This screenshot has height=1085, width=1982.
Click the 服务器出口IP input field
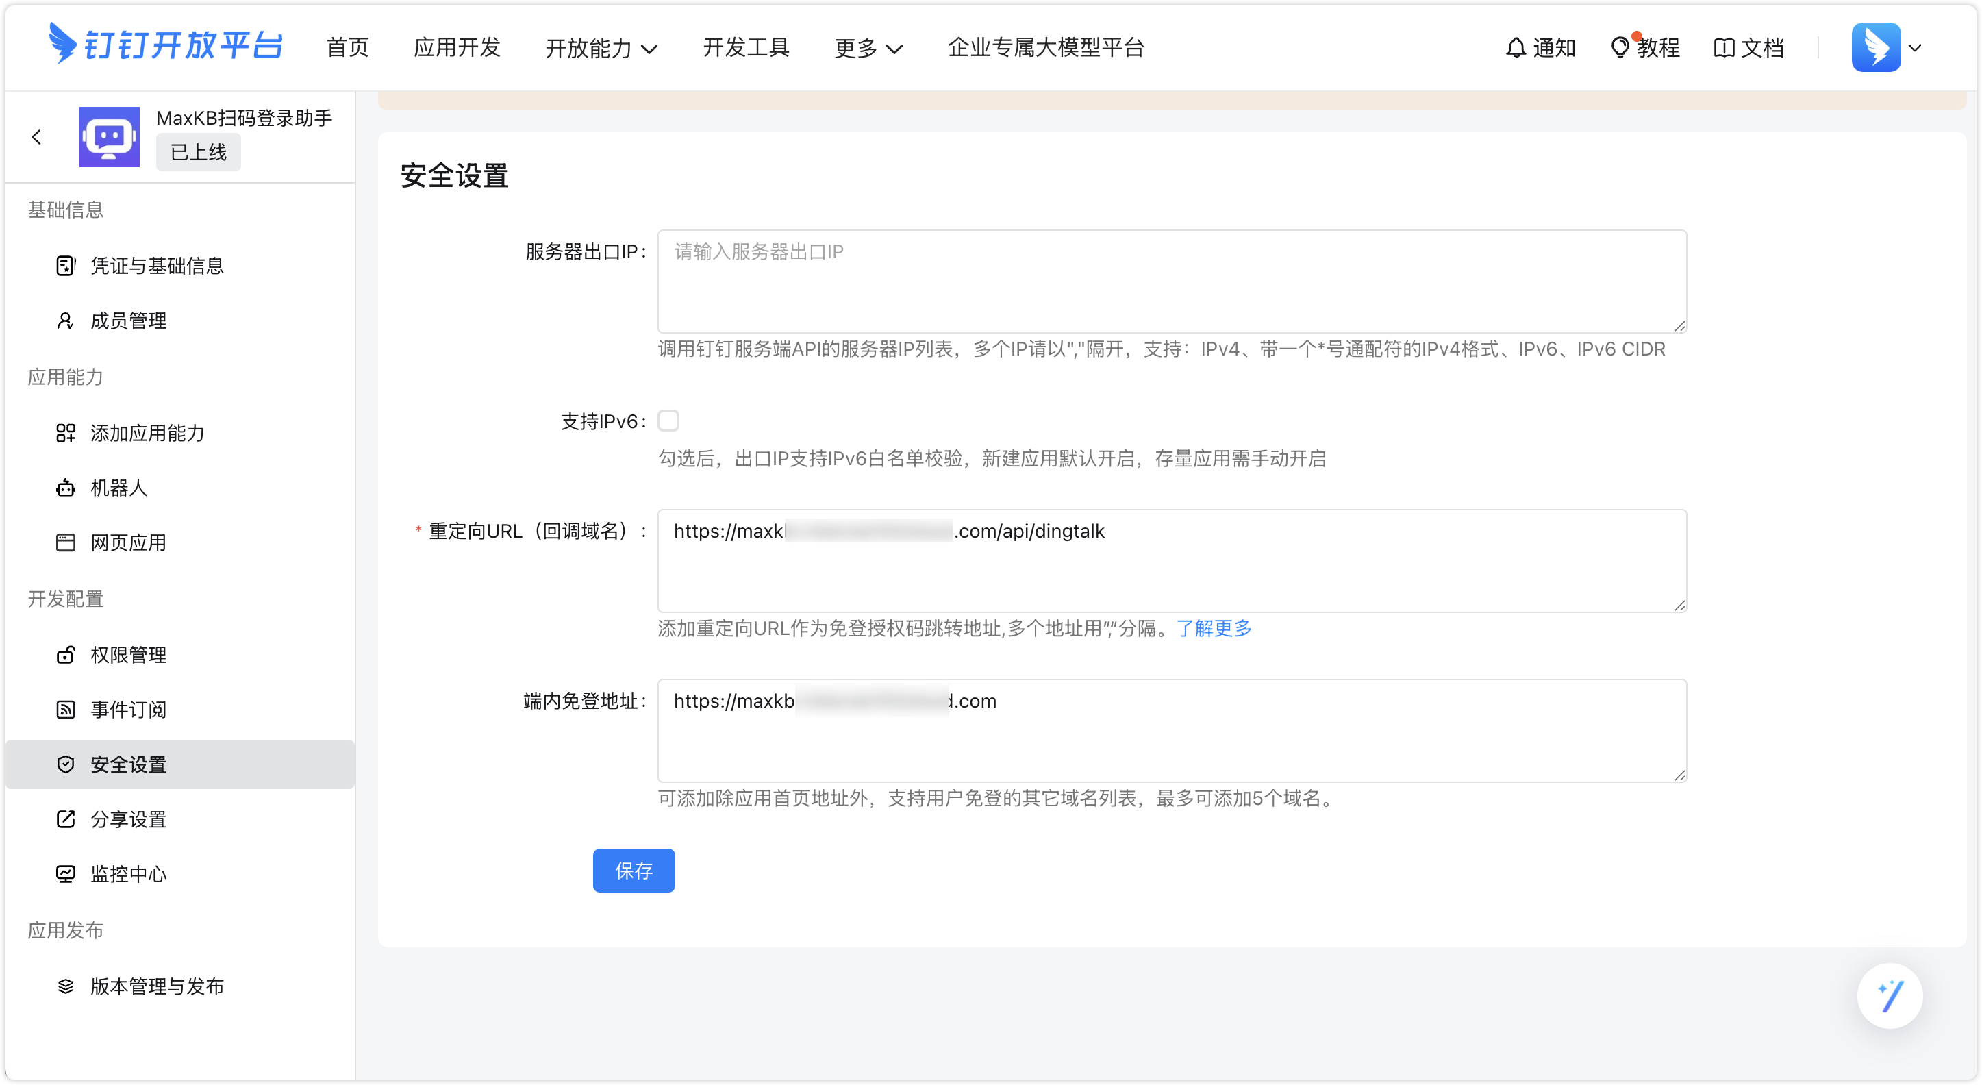coord(1170,282)
